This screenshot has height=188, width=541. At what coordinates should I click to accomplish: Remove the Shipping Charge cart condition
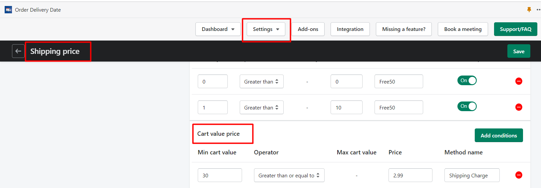point(518,175)
